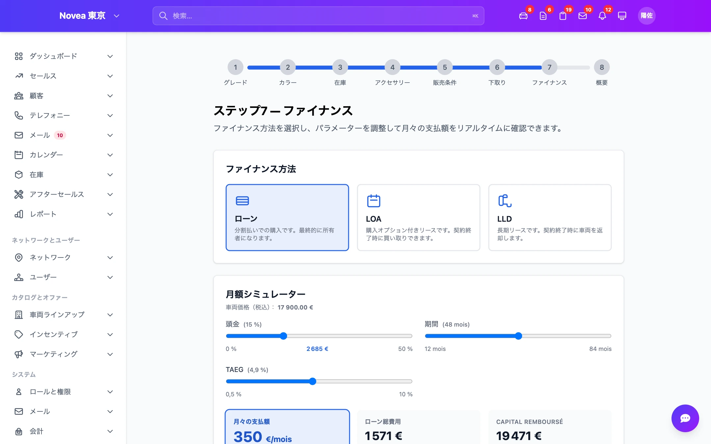
Task: Click the TAEG rate slider handle
Action: (x=312, y=381)
